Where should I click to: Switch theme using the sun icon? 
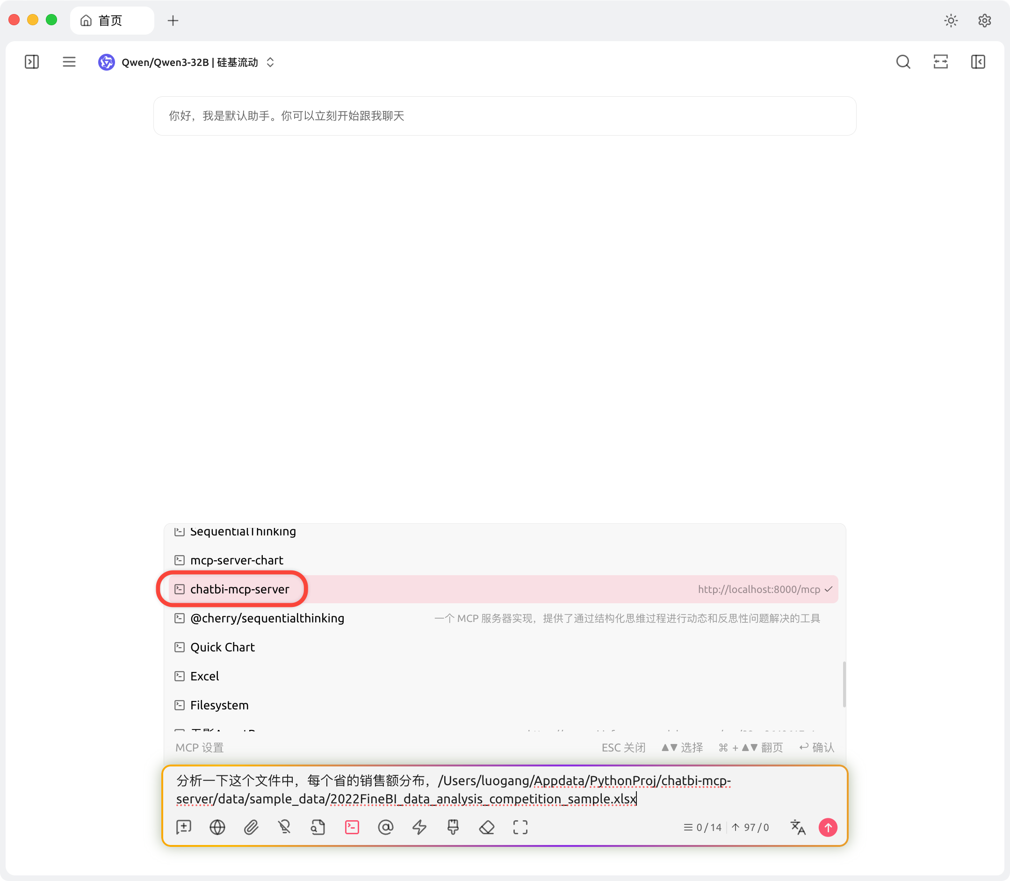tap(951, 20)
